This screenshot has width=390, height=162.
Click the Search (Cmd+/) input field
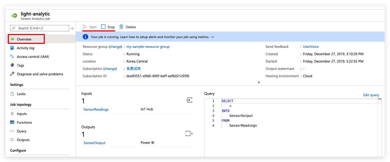[40, 28]
